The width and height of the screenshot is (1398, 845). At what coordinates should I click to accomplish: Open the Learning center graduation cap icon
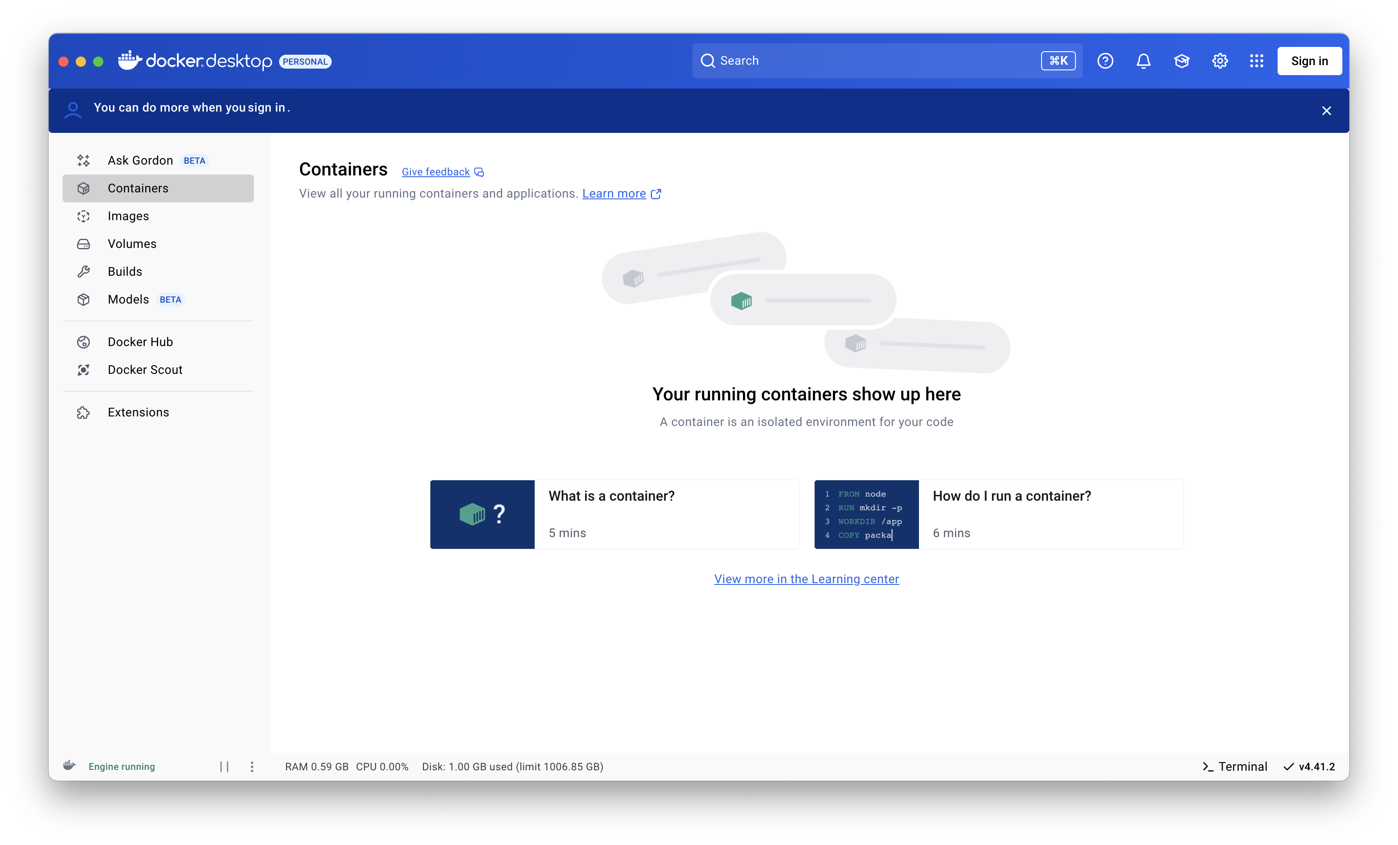(x=1181, y=61)
